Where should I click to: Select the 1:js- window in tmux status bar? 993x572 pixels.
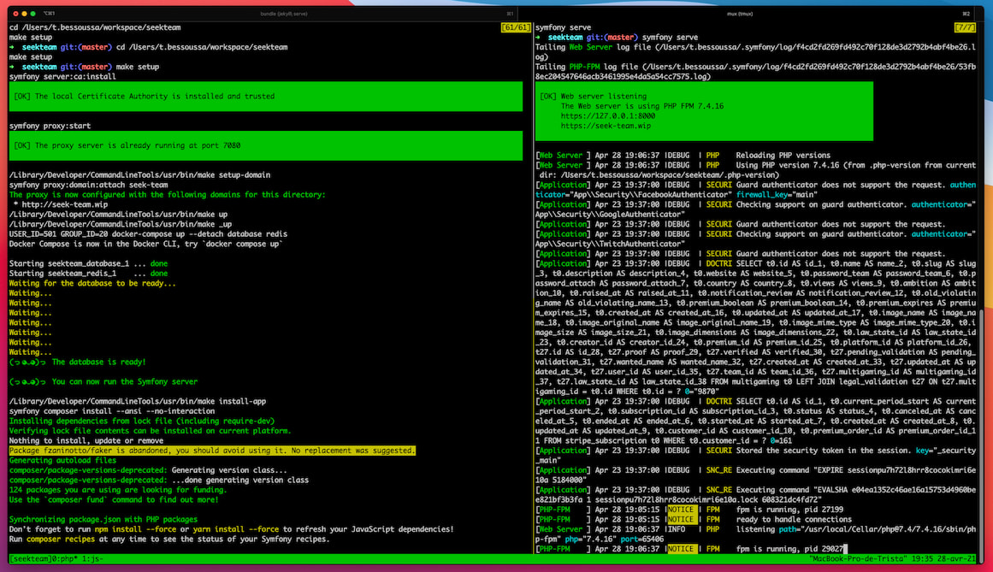92,558
